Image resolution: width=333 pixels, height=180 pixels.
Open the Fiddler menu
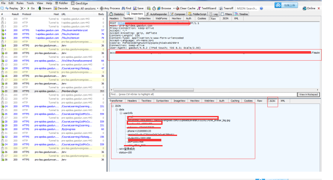(62, 3)
